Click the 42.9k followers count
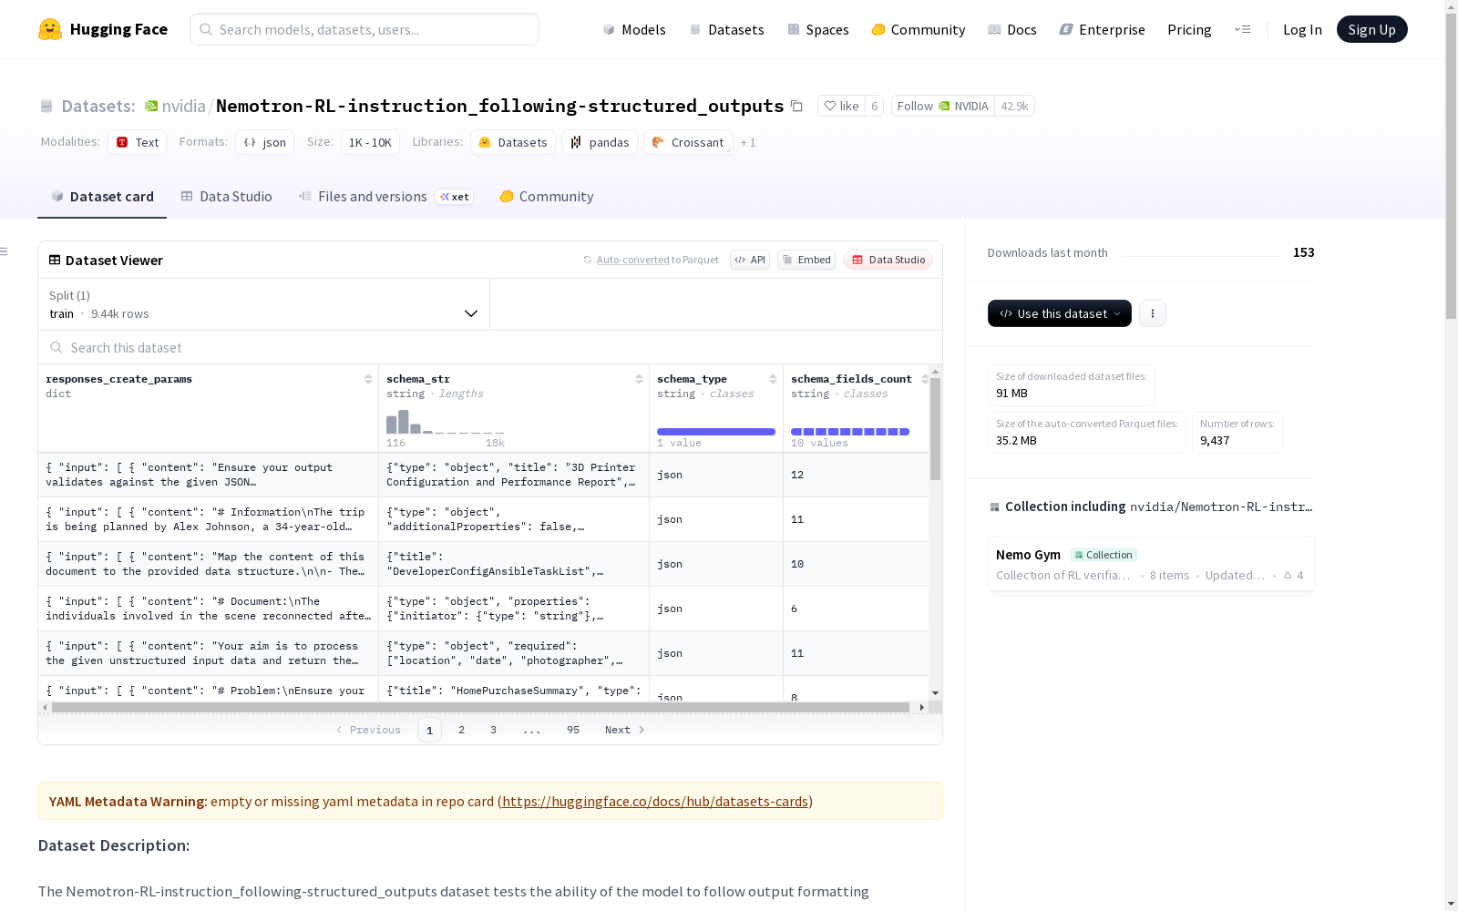Screen dimensions: 1458x911 [x=1014, y=106]
